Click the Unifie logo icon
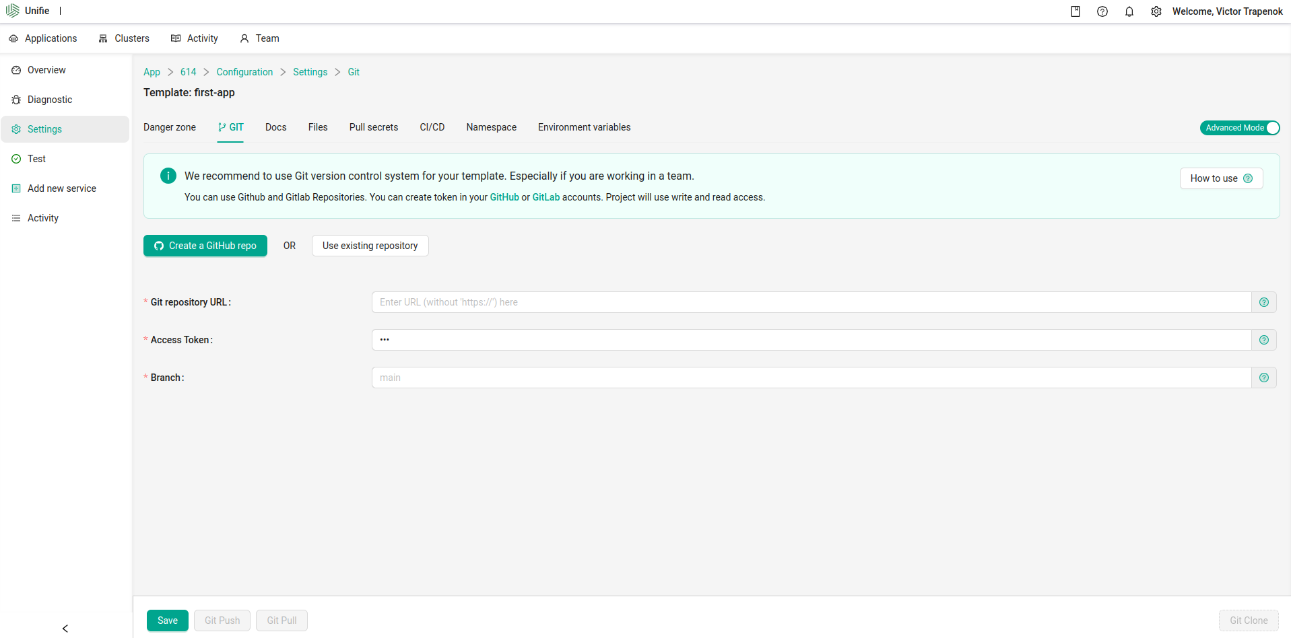 pyautogui.click(x=13, y=11)
